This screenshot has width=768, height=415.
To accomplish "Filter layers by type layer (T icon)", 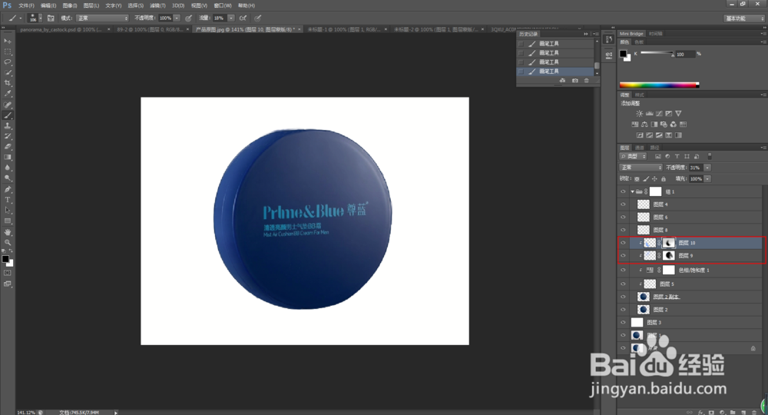I will click(x=677, y=156).
